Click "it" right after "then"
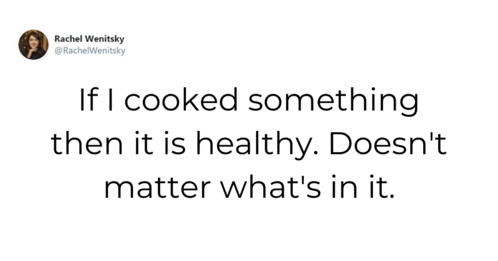Image resolution: width=498 pixels, height=261 pixels. click(x=142, y=144)
